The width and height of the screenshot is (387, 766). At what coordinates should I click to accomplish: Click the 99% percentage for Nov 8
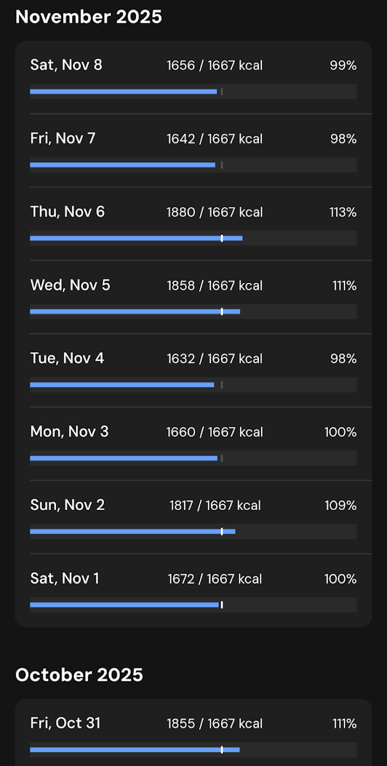point(343,65)
